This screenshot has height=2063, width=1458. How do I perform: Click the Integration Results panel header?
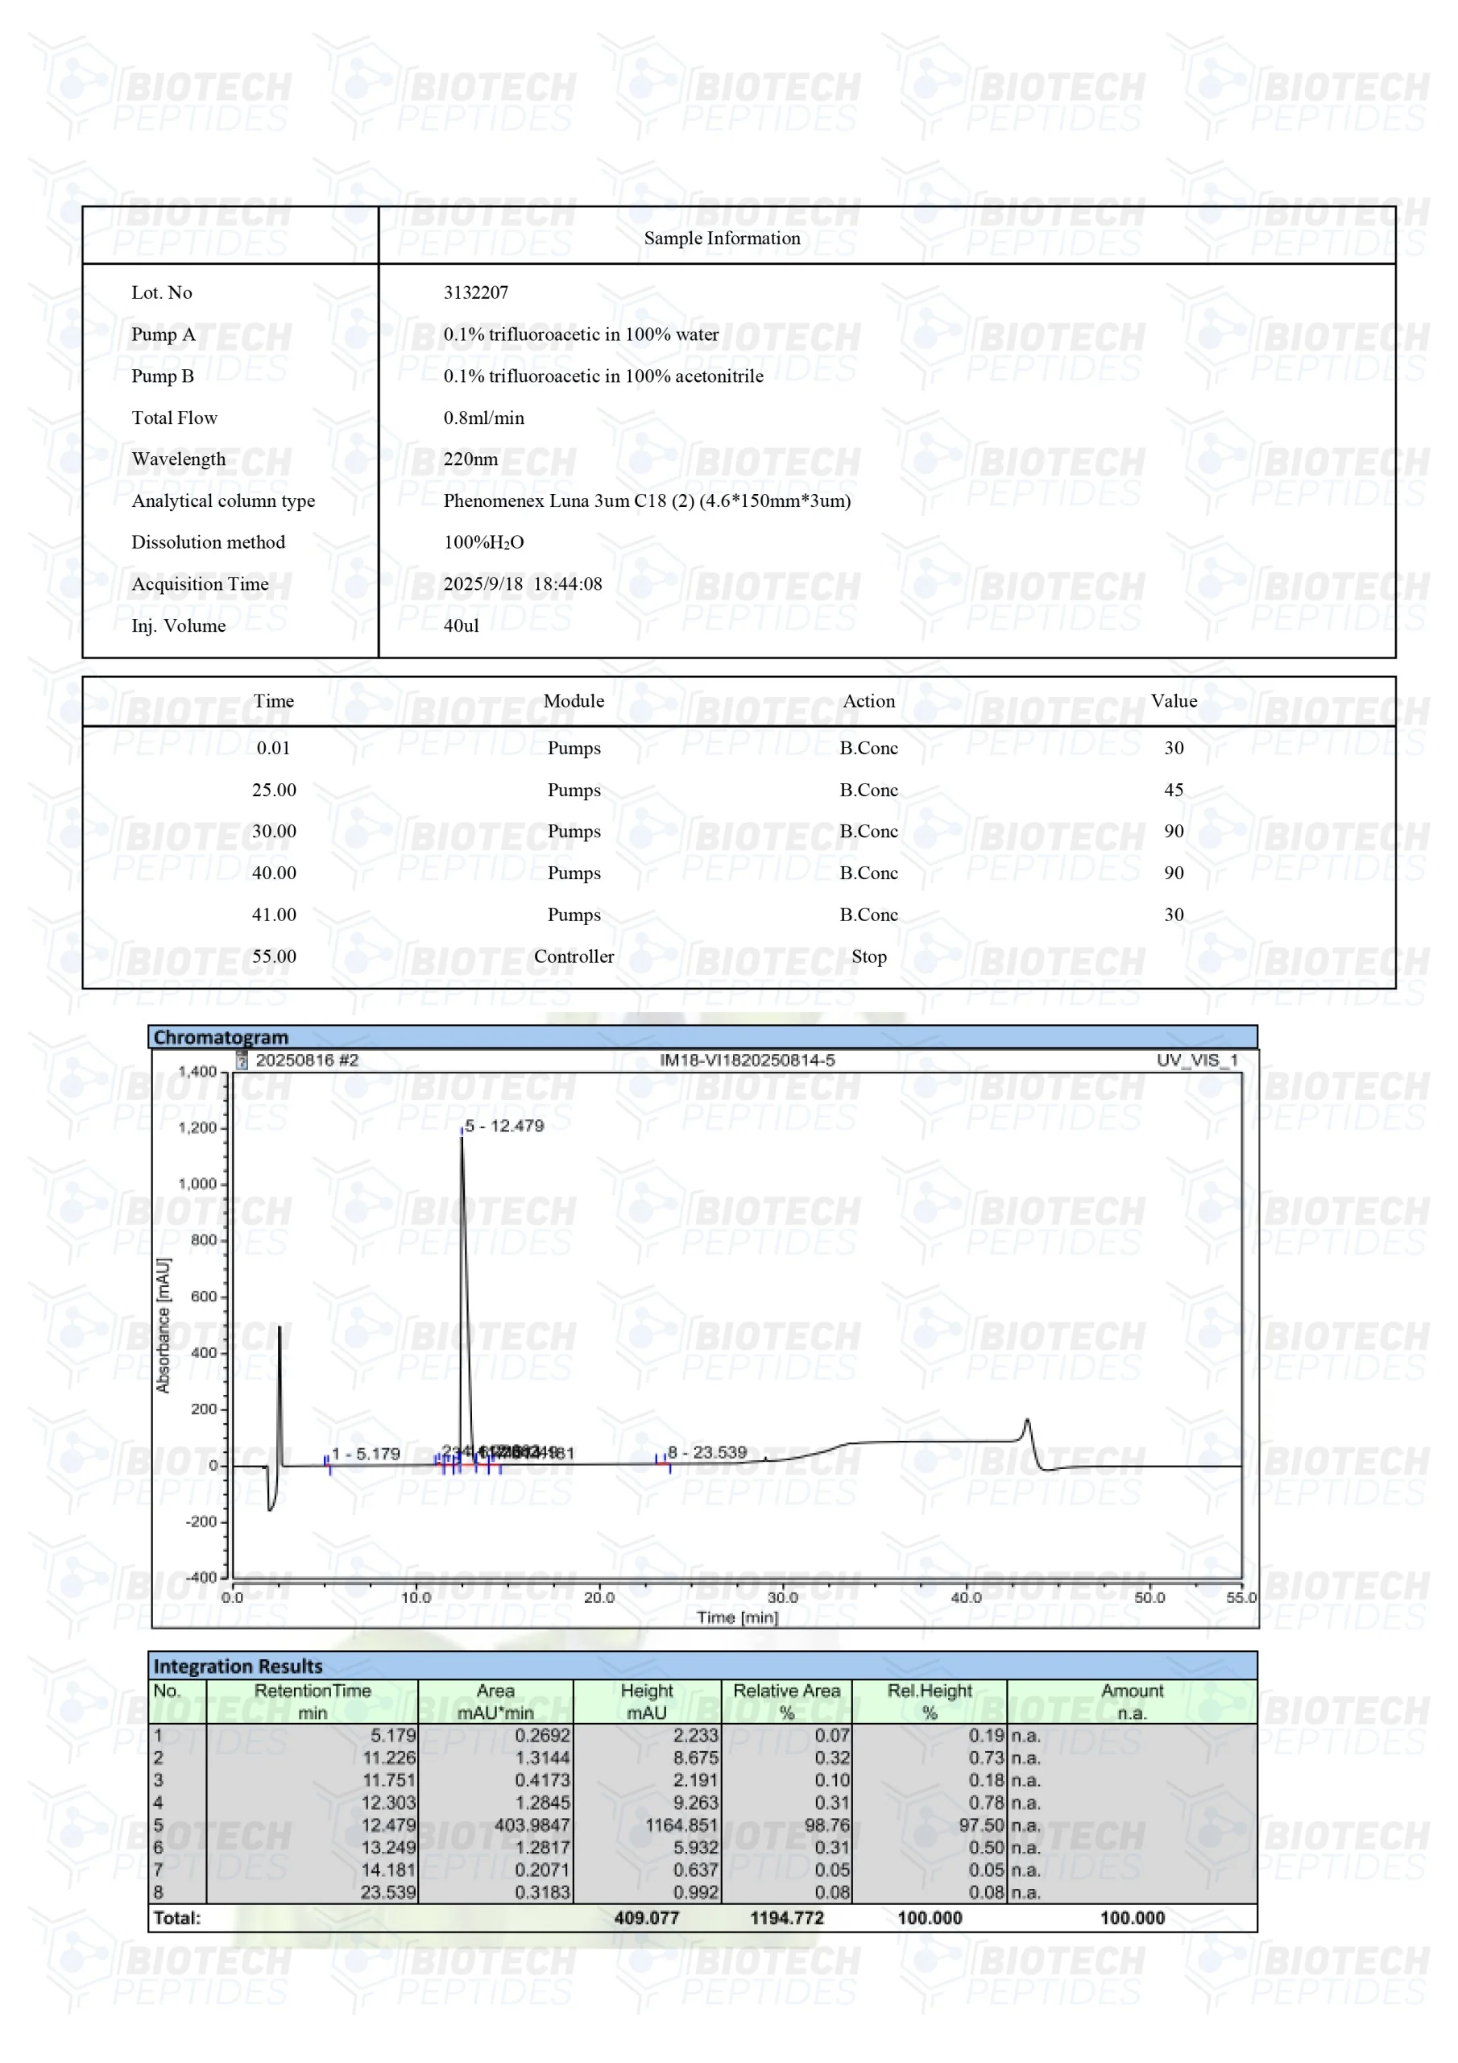pos(237,1666)
